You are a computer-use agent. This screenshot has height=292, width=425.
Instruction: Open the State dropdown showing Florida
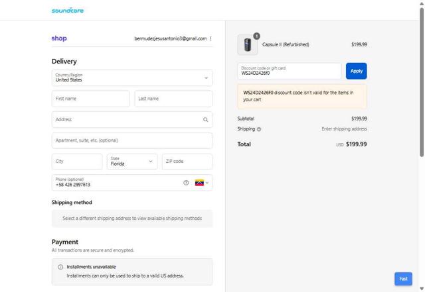[x=132, y=162]
